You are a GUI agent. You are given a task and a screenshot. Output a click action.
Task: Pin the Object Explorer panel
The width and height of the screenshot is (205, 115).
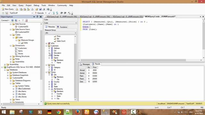coord(37,17)
